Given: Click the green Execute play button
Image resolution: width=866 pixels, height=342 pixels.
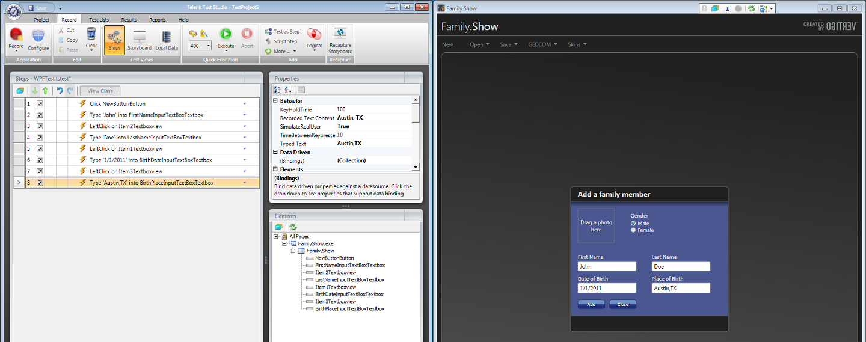Looking at the screenshot, I should (226, 34).
